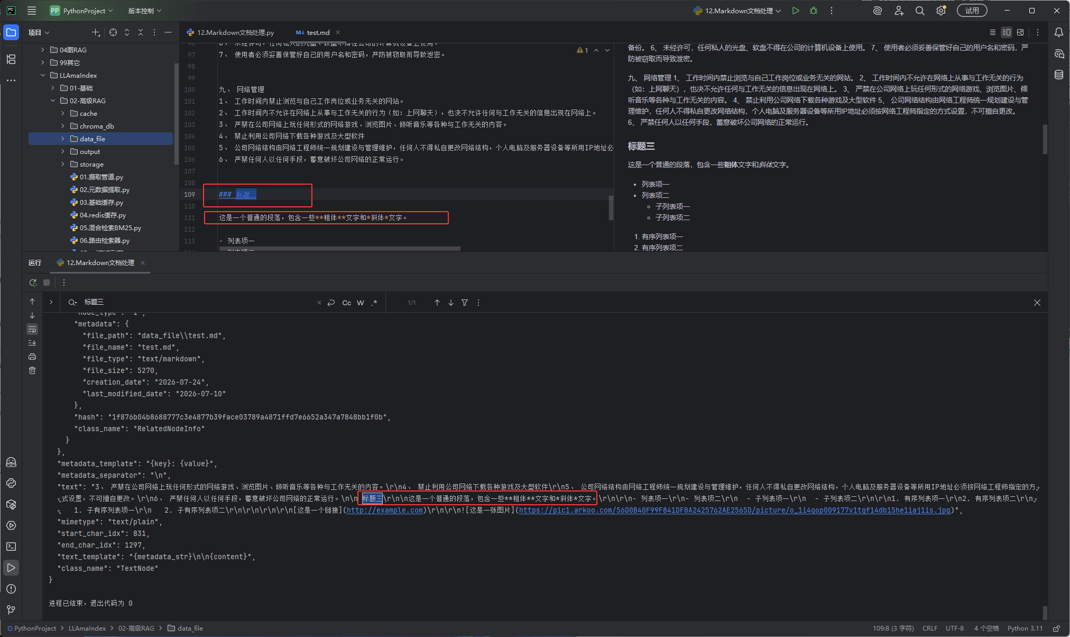This screenshot has height=637, width=1070.
Task: Toggle match case Cc in search
Action: pos(347,303)
